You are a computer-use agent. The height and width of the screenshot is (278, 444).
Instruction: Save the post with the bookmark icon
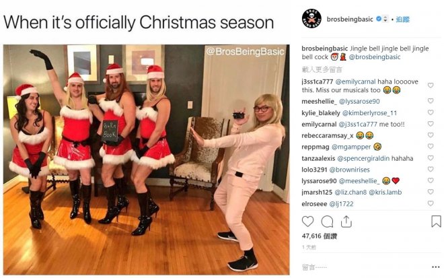click(x=436, y=221)
